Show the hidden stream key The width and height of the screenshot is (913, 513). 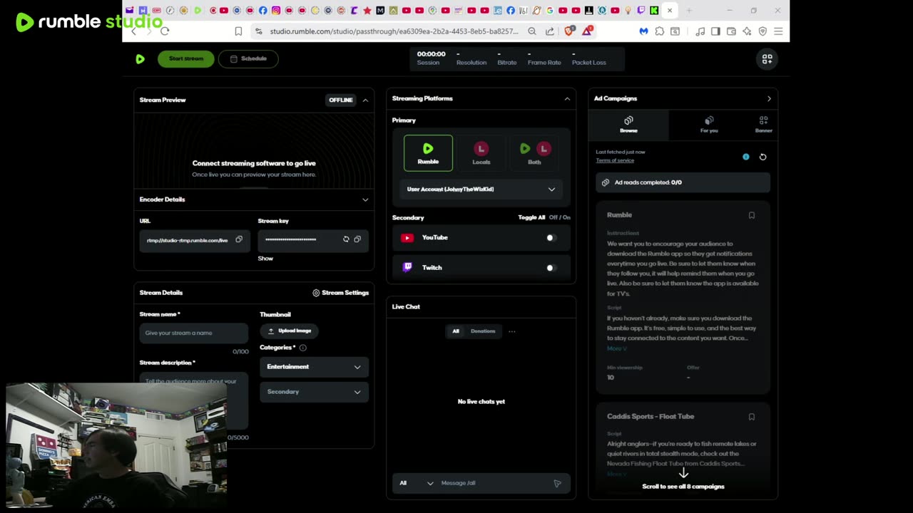click(265, 259)
